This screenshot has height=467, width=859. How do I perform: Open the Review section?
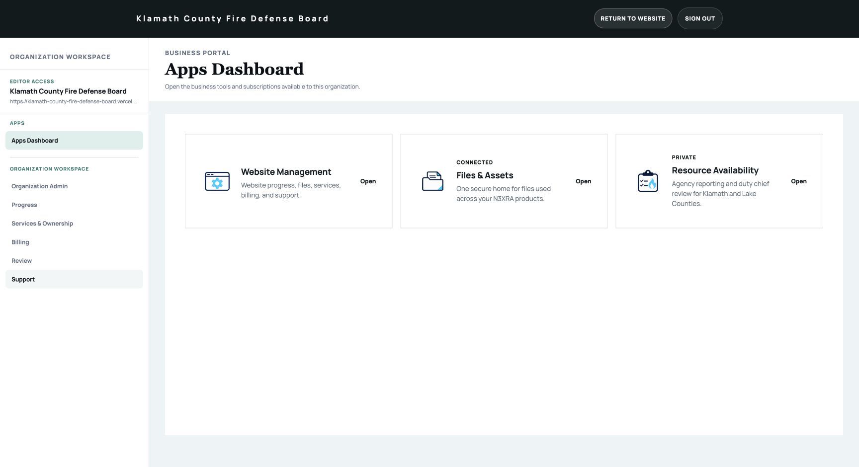coord(74,261)
